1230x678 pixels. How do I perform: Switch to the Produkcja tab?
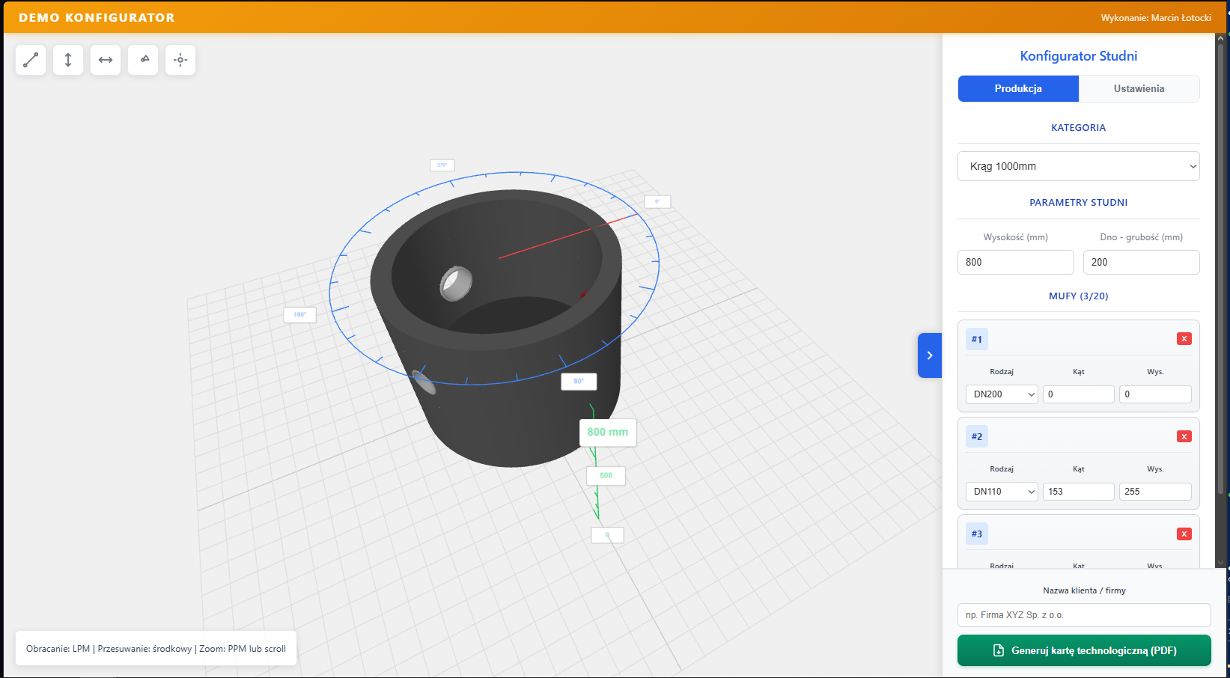(1018, 88)
